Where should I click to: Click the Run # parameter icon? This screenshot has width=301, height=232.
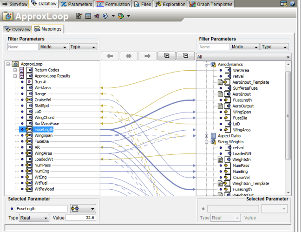coord(29,82)
